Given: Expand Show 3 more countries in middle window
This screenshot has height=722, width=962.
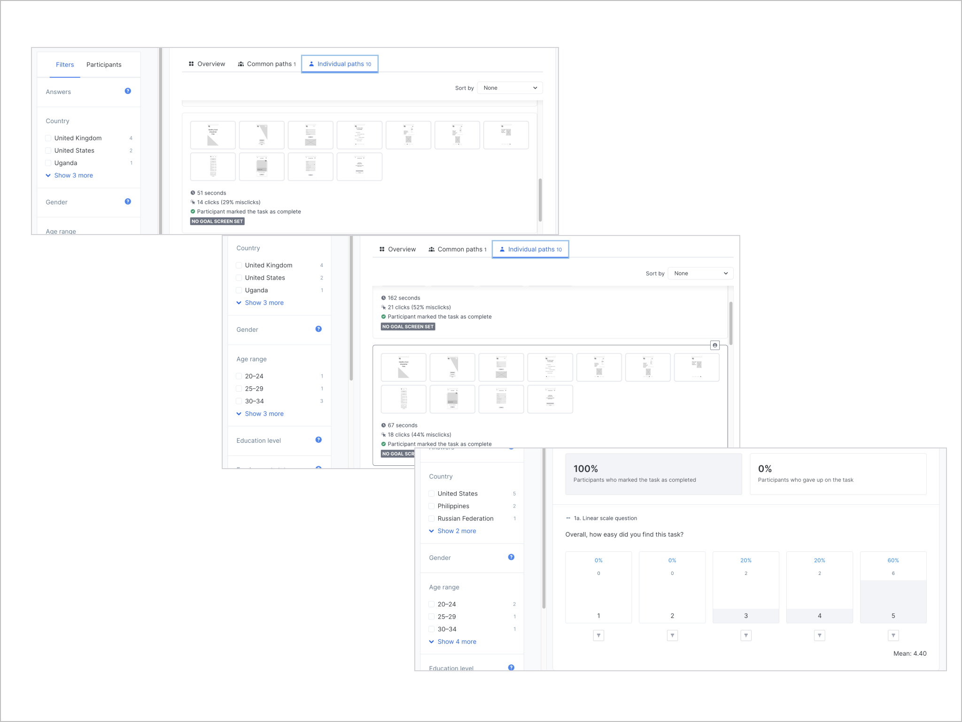Looking at the screenshot, I should tap(260, 303).
